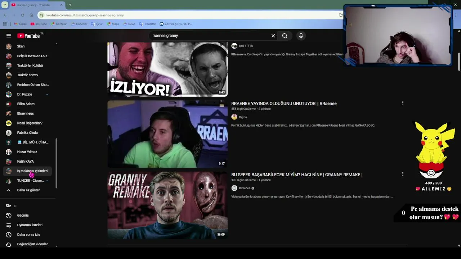Open the İZLİYOR video thumbnail
This screenshot has width=461, height=259.
click(167, 69)
